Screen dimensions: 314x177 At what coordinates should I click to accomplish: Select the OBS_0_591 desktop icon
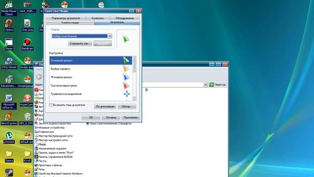[26, 119]
